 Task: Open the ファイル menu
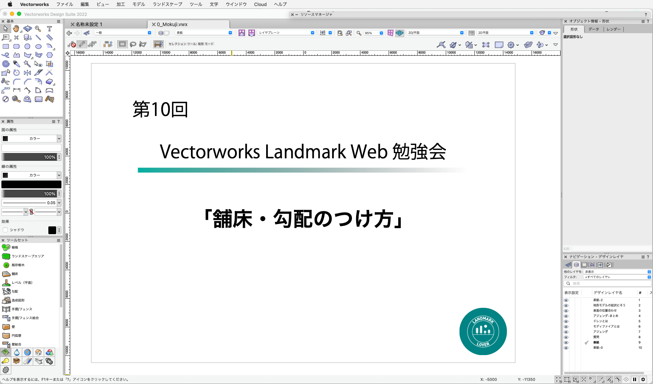coord(65,4)
